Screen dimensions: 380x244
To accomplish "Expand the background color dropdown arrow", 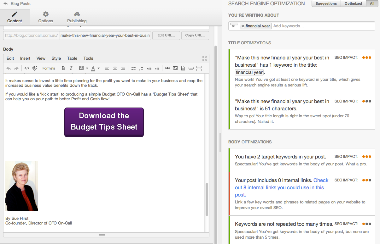I will (87, 68).
